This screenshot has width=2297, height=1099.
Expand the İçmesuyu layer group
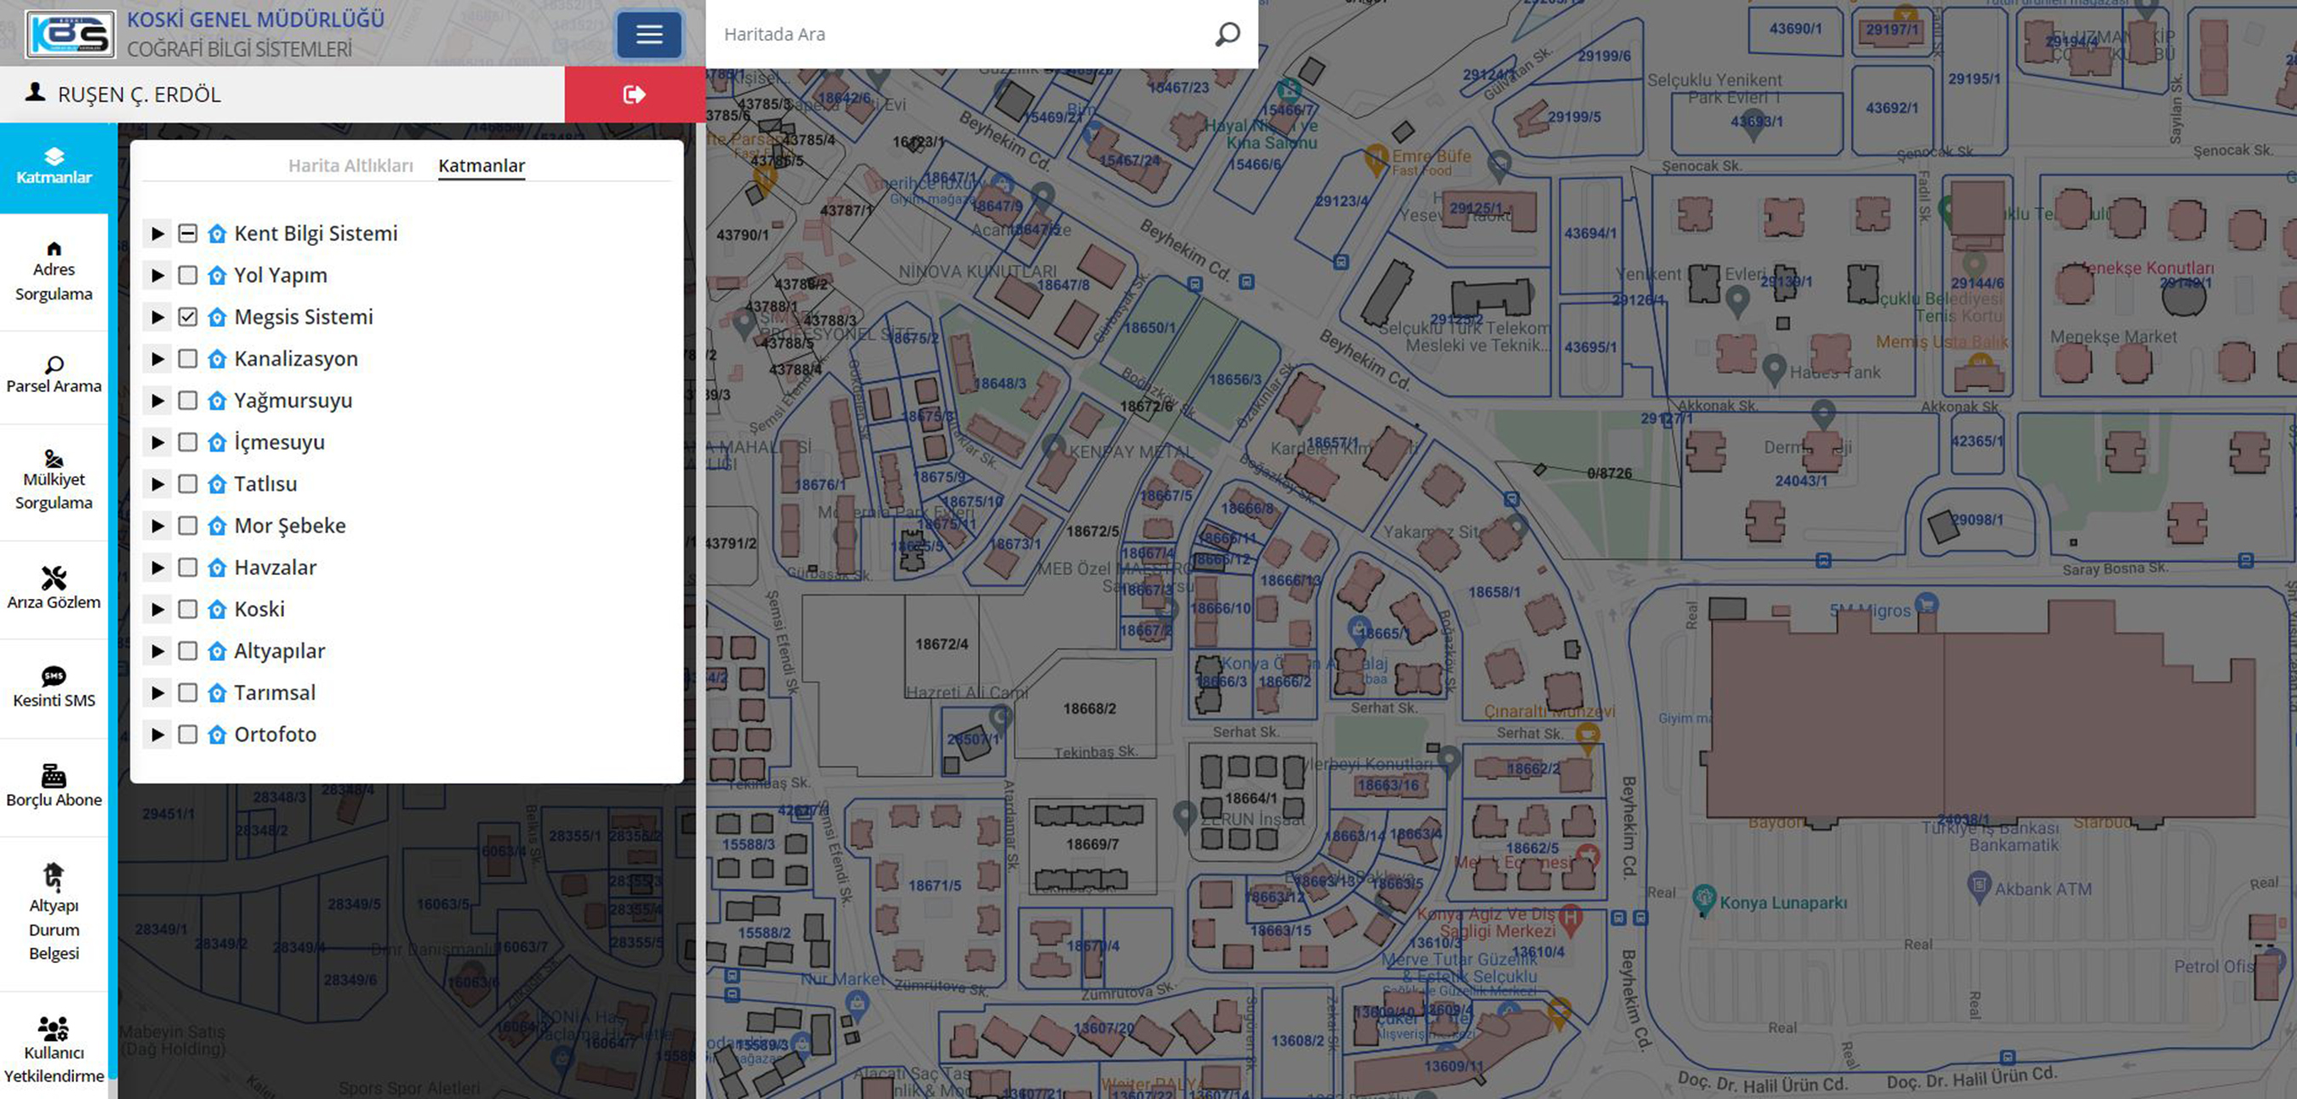click(x=158, y=442)
